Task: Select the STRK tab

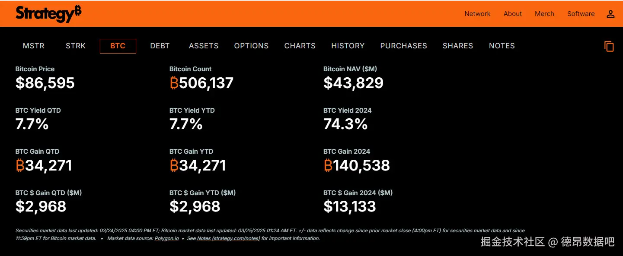Action: click(x=76, y=46)
